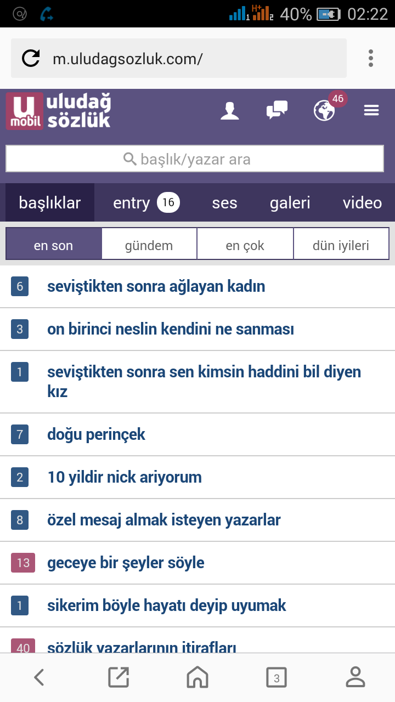Image resolution: width=395 pixels, height=702 pixels.
Task: Go to the browser home icon
Action: (198, 678)
